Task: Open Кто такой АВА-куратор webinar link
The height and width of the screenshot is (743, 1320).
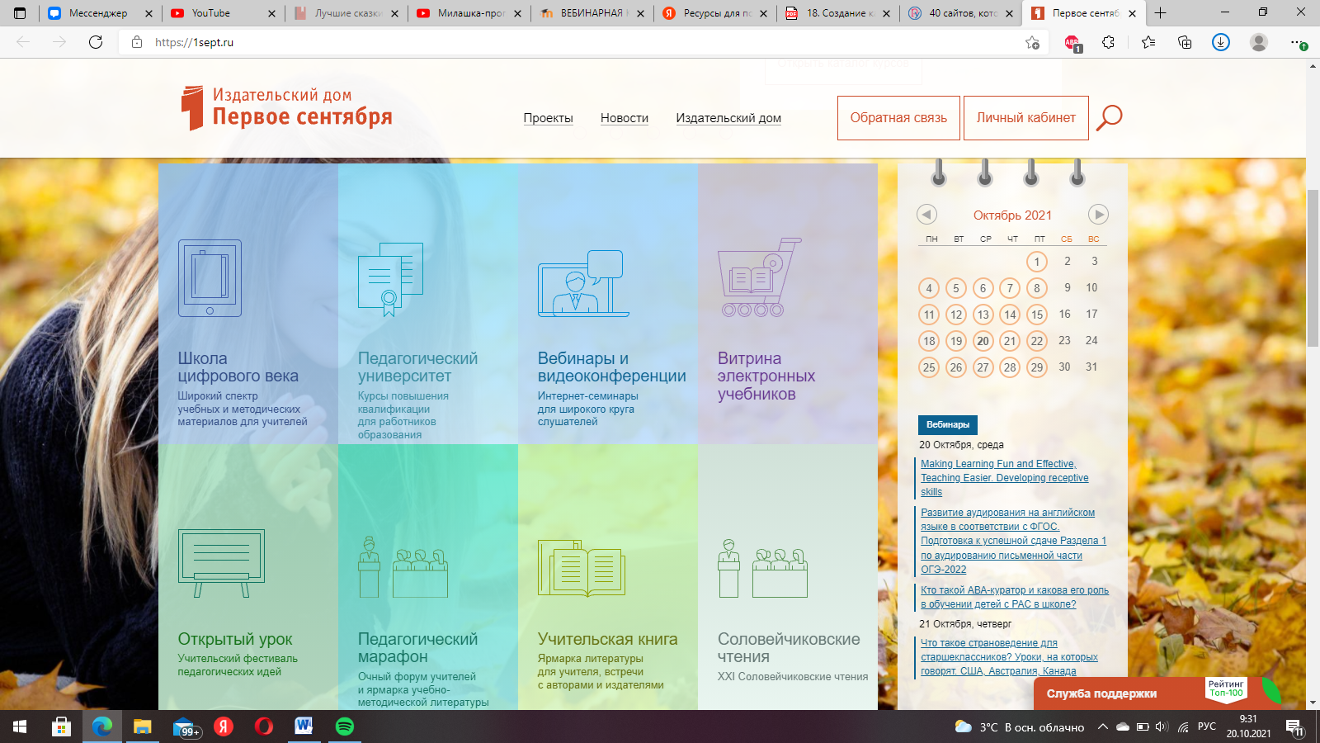Action: click(1015, 597)
